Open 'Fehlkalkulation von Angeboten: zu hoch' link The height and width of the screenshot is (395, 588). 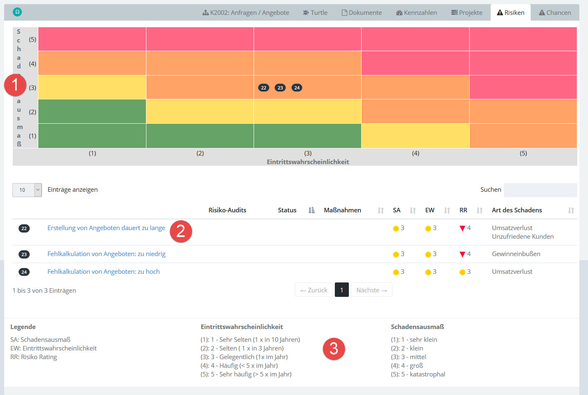(103, 272)
